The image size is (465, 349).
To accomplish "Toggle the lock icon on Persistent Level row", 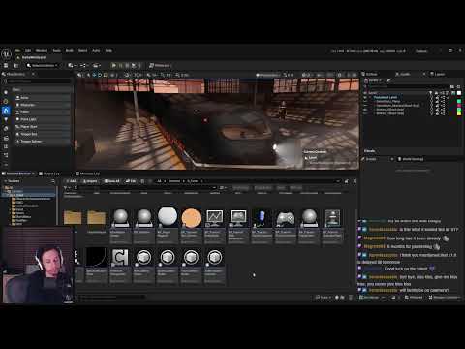I will pos(437,97).
